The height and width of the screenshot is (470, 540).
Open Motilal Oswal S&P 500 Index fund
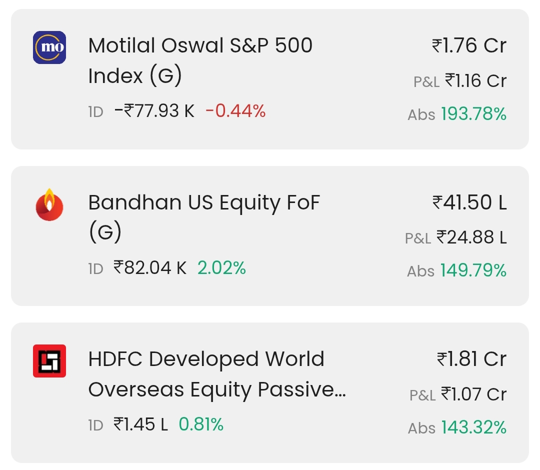(x=200, y=60)
